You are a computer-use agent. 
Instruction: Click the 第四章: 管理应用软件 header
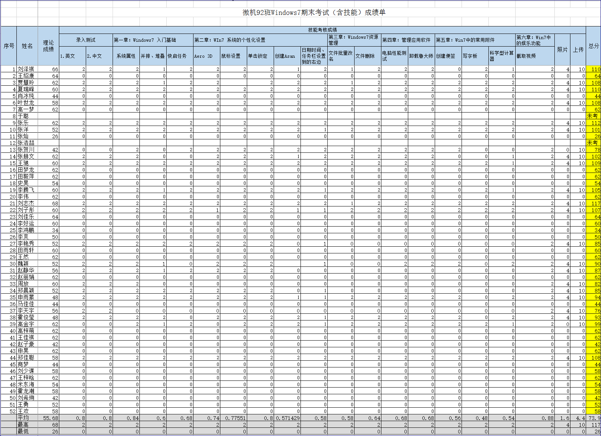(408, 40)
